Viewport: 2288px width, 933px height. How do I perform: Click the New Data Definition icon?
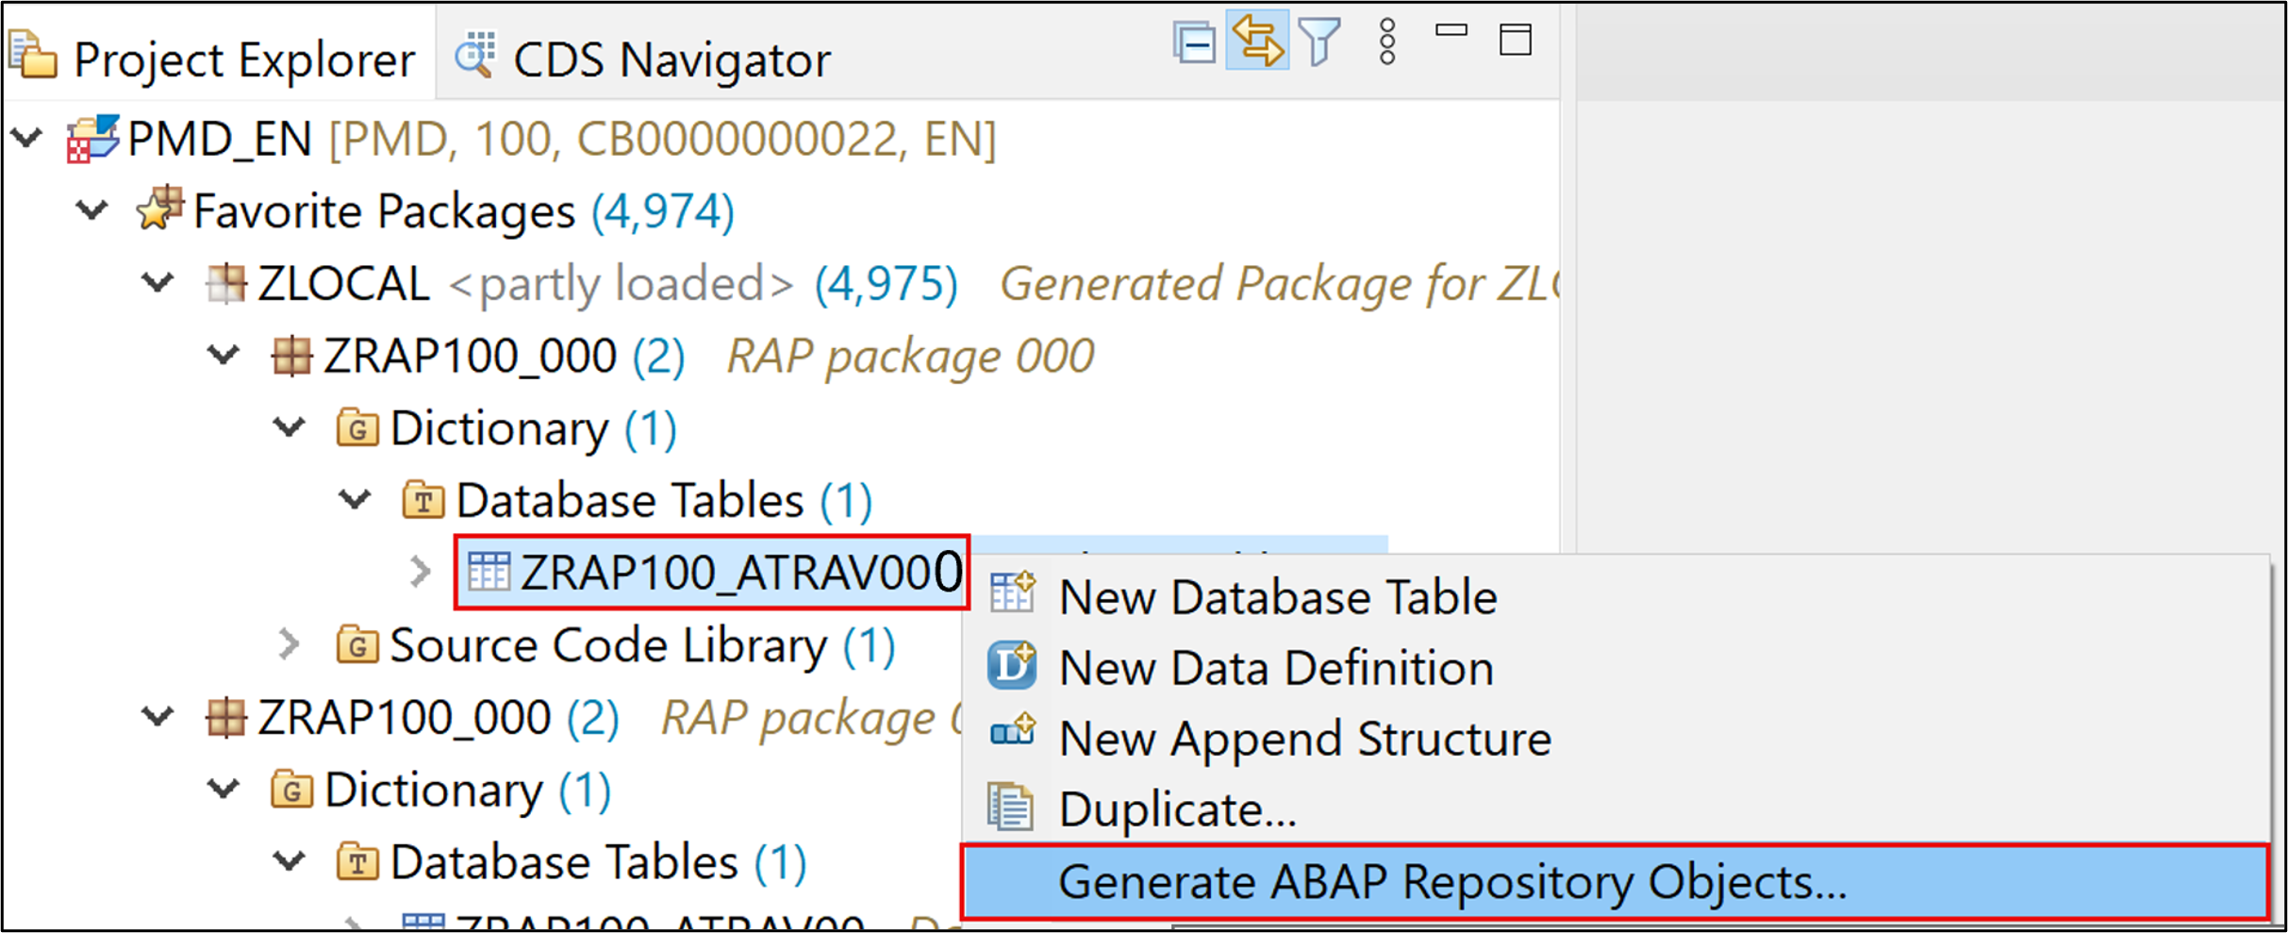pos(1012,665)
